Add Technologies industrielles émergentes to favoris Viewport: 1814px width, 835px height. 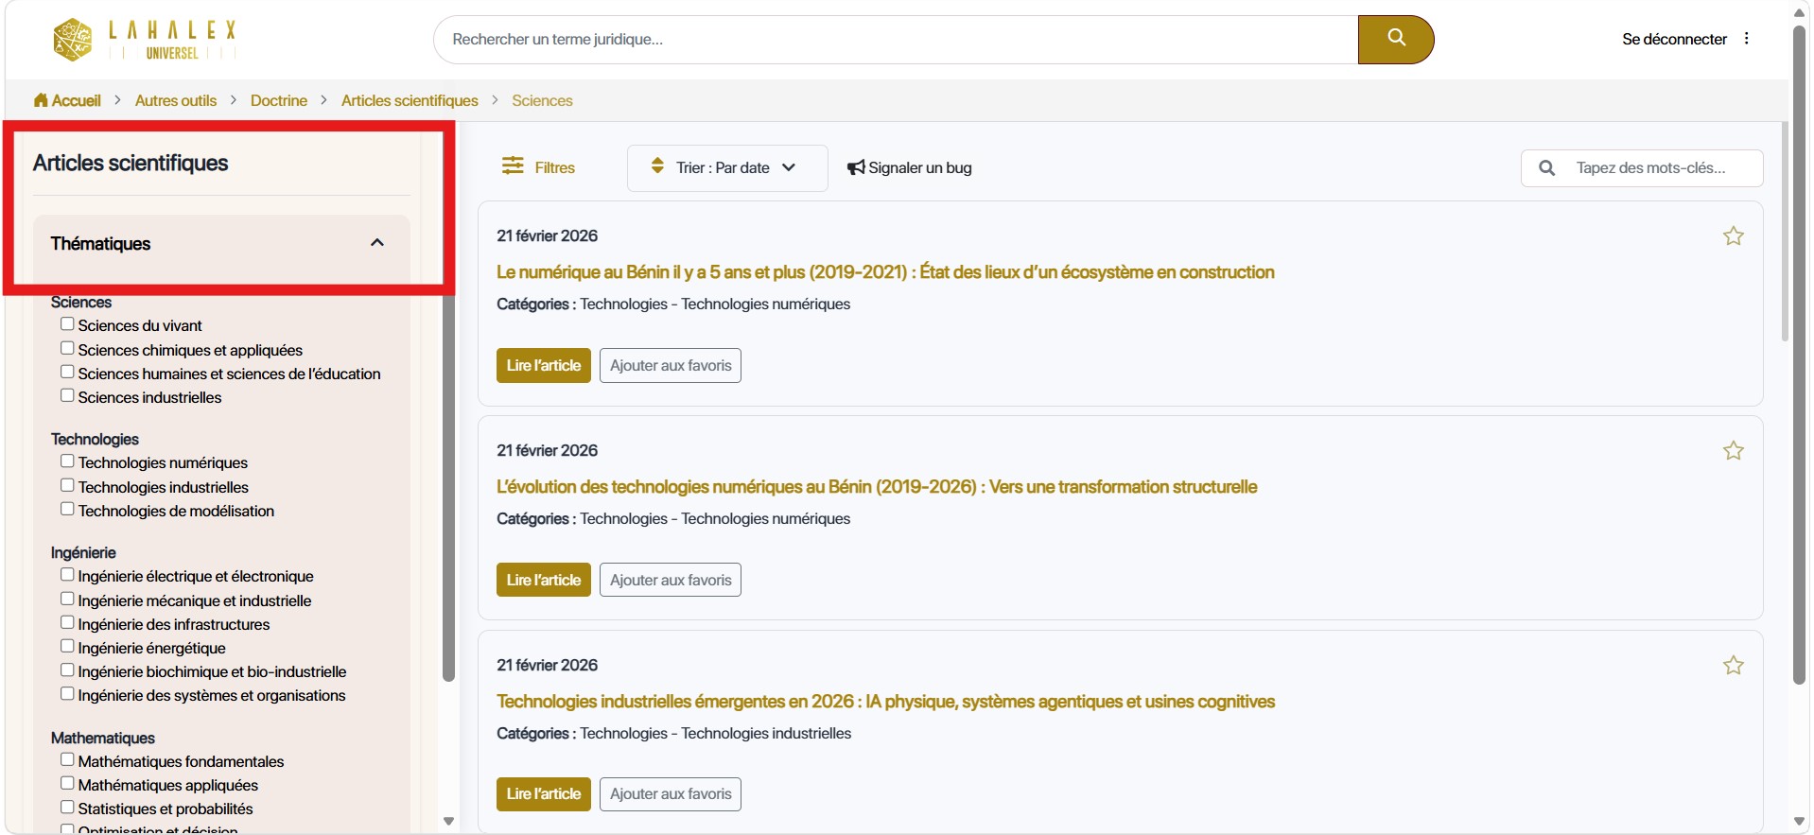point(671,794)
